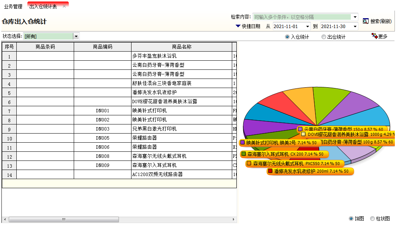Select 饼图 chart type radio

pos(351,219)
